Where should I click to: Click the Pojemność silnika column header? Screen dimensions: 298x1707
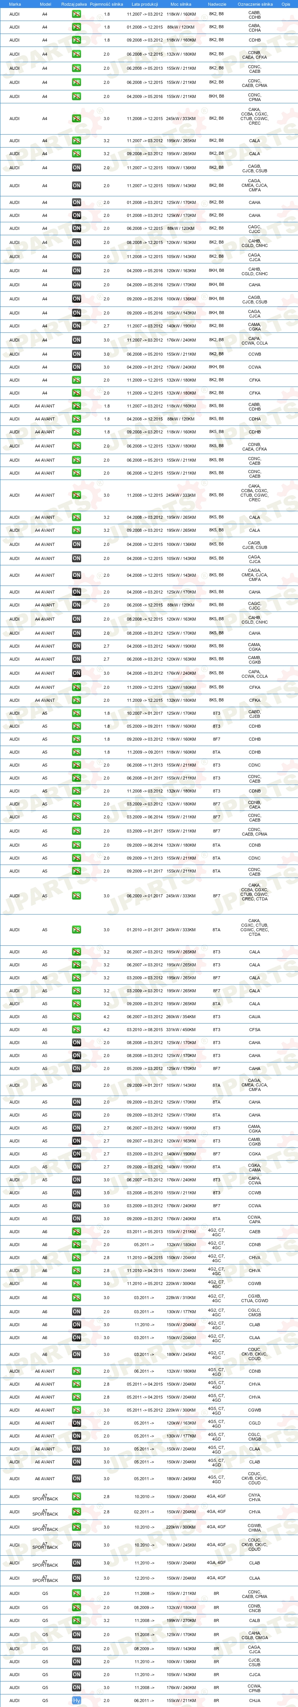tap(106, 4)
